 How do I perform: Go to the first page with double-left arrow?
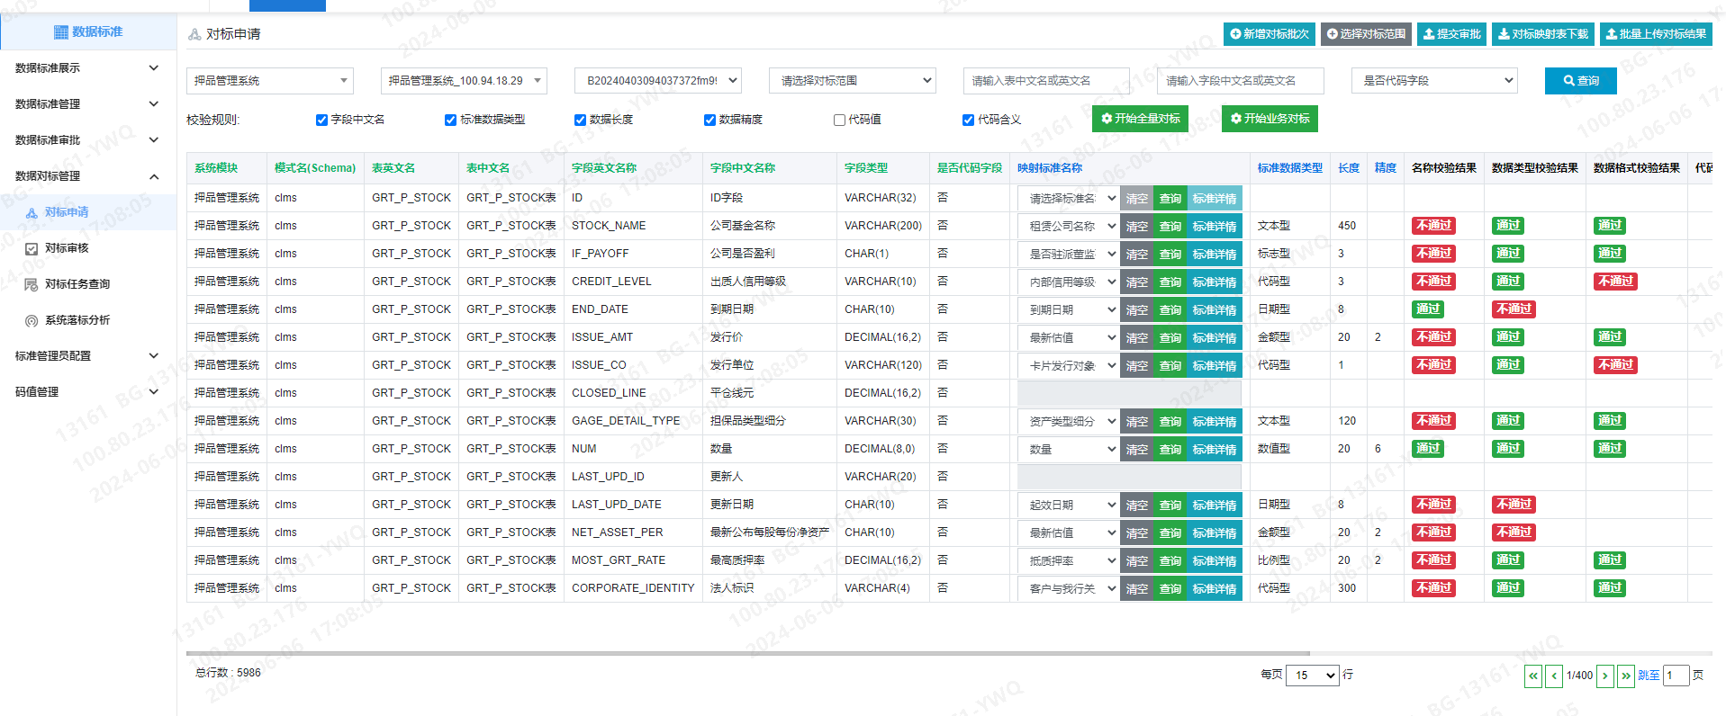[1533, 676]
